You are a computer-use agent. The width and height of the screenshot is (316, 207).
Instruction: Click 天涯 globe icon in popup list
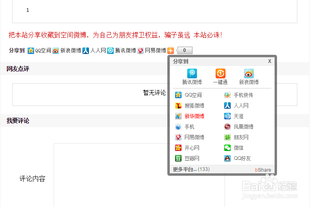pos(227,116)
